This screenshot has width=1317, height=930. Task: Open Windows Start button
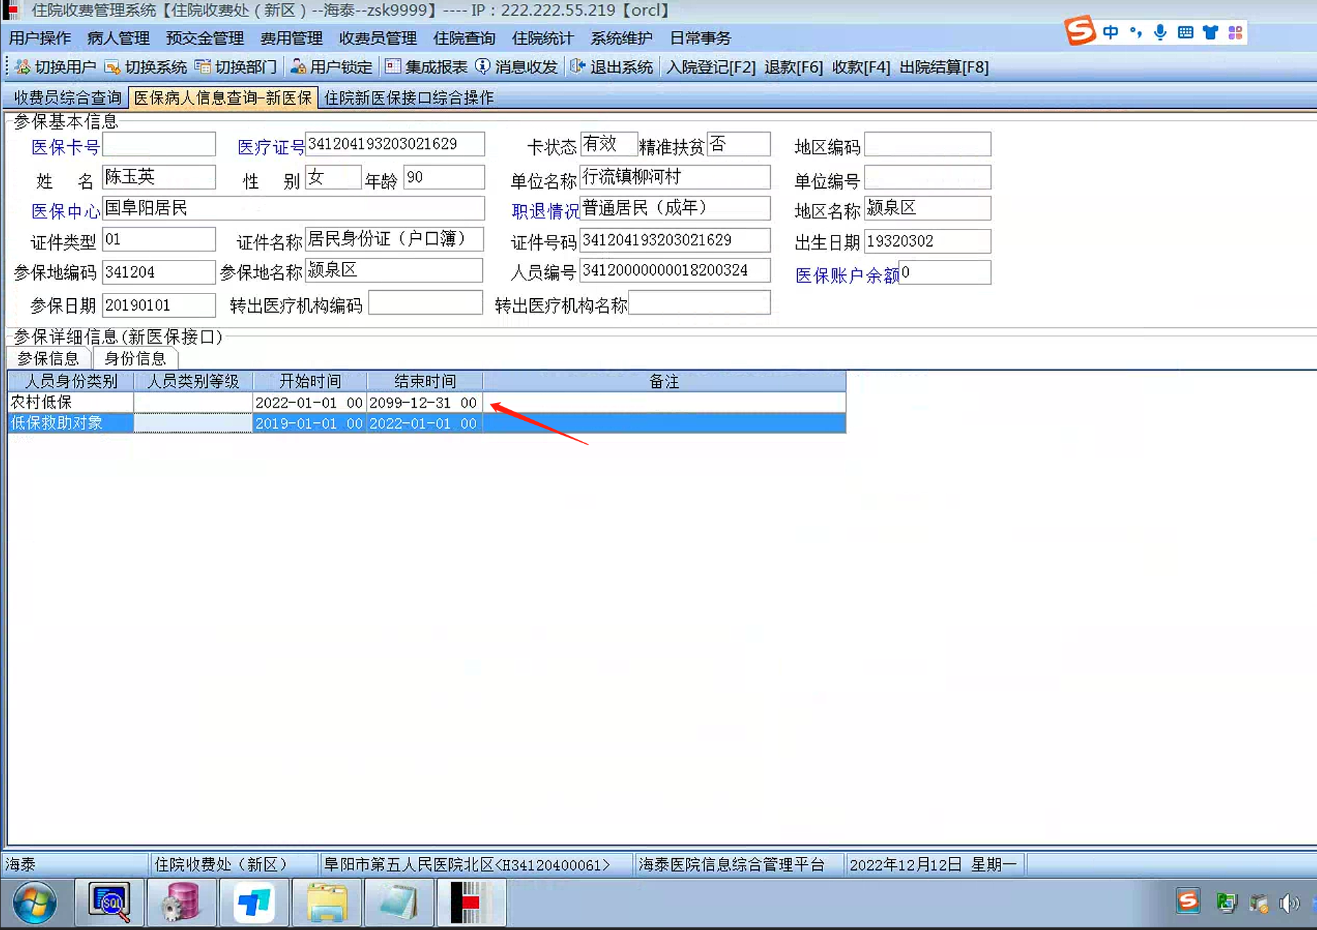pyautogui.click(x=34, y=902)
